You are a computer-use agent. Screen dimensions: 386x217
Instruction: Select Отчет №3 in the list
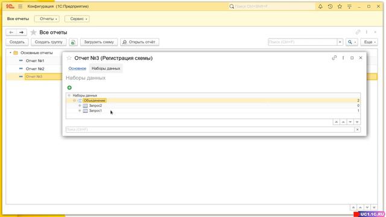click(34, 77)
